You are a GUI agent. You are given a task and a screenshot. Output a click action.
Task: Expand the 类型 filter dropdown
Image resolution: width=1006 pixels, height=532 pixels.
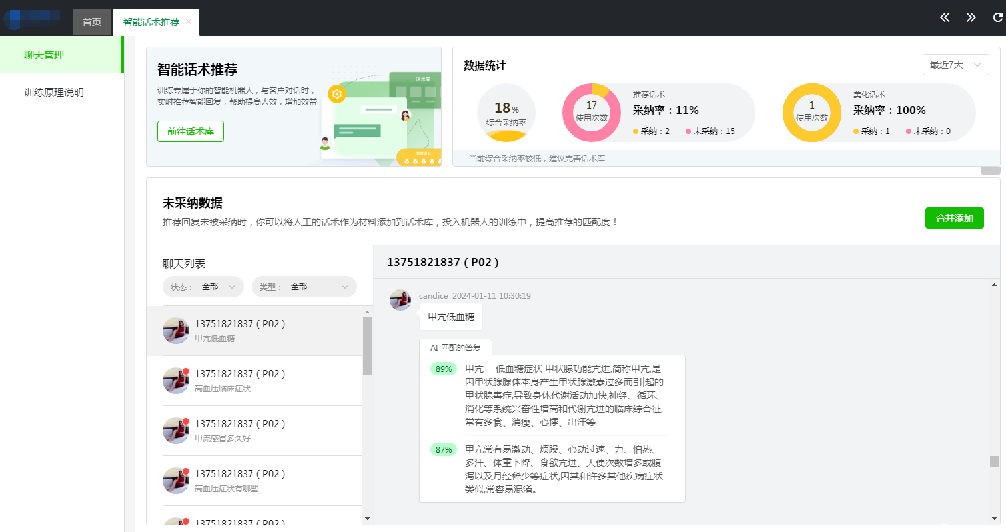point(304,287)
